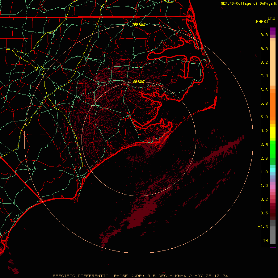The image size is (278, 278).
Task: Click the [PHAS] units label
Action: (x=261, y=21)
